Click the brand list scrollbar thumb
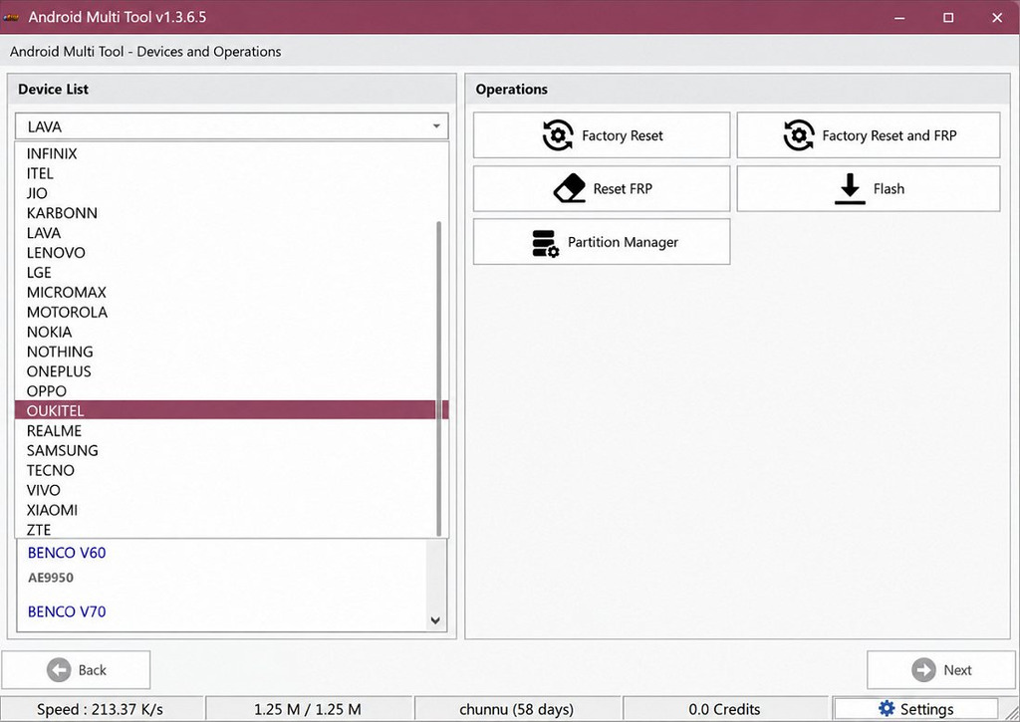Viewport: 1020px width, 722px height. click(x=439, y=378)
